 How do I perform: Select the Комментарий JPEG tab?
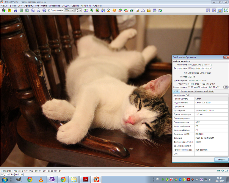[x=204, y=91]
